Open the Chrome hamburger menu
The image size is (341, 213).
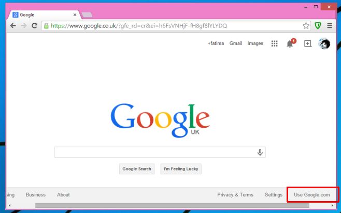(330, 26)
